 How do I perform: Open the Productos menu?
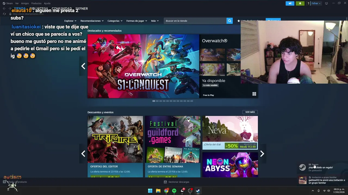tap(36, 3)
